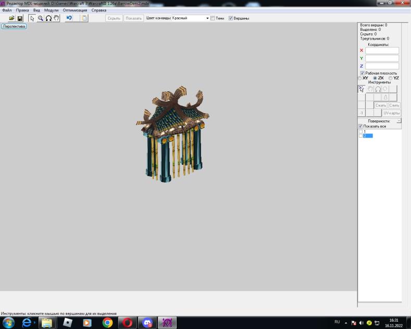Click the Перспектива view button
The width and height of the screenshot is (411, 329).
14,26
